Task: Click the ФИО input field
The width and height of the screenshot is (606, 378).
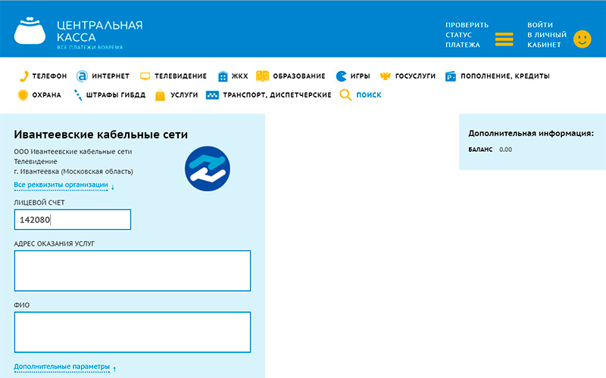Action: 133,332
